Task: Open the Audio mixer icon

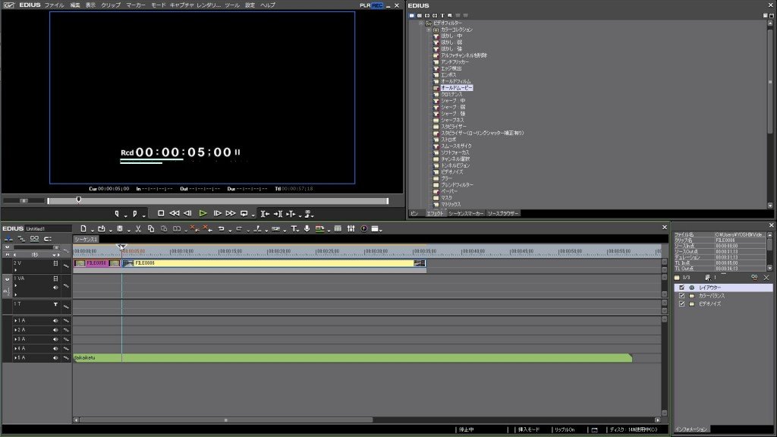Action: point(351,228)
